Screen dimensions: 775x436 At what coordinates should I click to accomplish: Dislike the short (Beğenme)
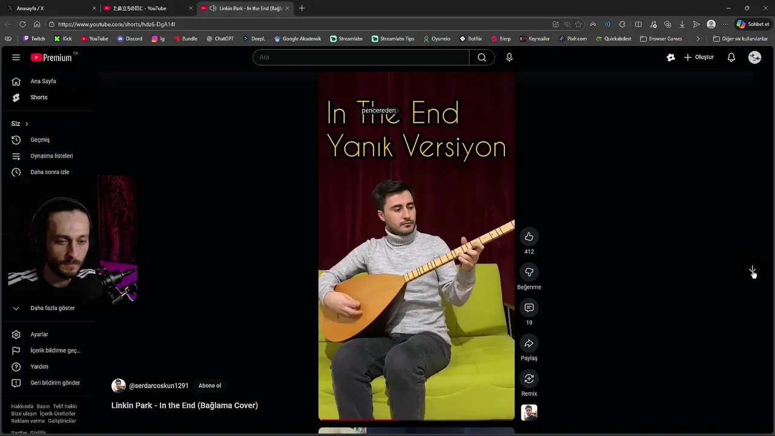(x=529, y=272)
